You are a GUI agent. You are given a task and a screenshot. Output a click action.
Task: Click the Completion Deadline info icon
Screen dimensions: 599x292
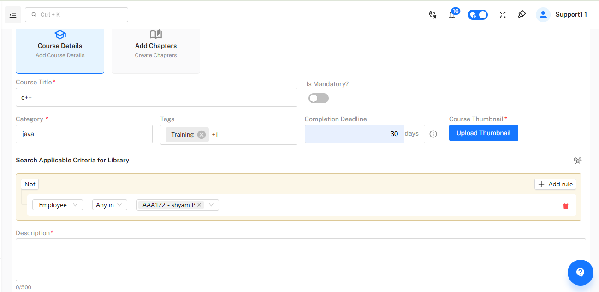[433, 134]
